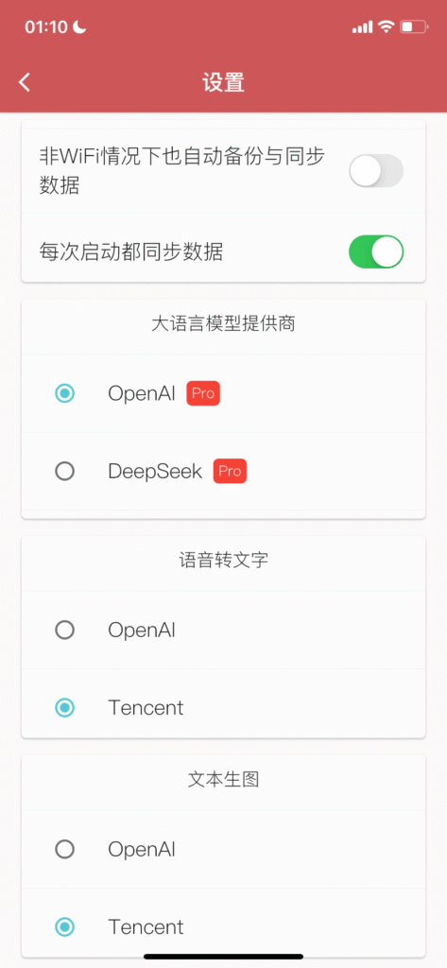
Task: Tap the home indicator bar at bottom
Action: (223, 957)
